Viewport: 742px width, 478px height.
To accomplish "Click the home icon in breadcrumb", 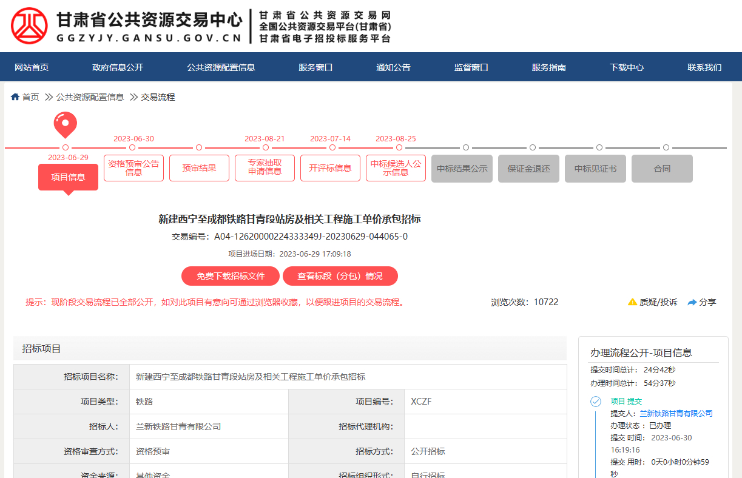I will [x=15, y=97].
